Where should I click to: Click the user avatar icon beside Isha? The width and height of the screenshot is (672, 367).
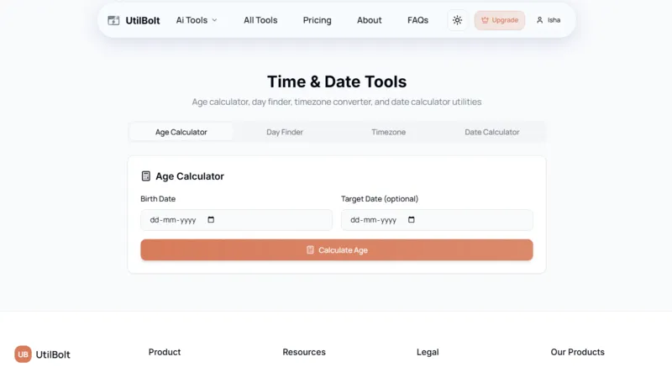(x=539, y=20)
